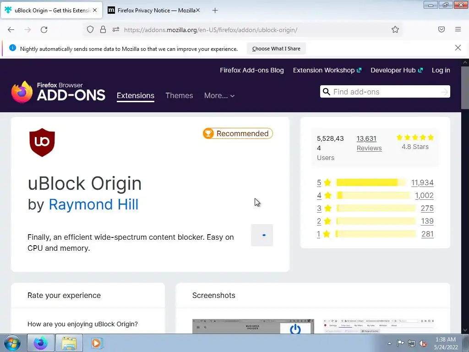Expand the More... dropdown menu
469x352 pixels.
point(219,95)
